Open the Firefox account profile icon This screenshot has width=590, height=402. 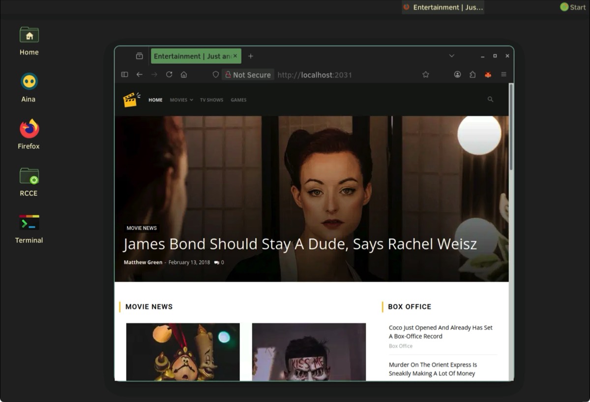[457, 75]
